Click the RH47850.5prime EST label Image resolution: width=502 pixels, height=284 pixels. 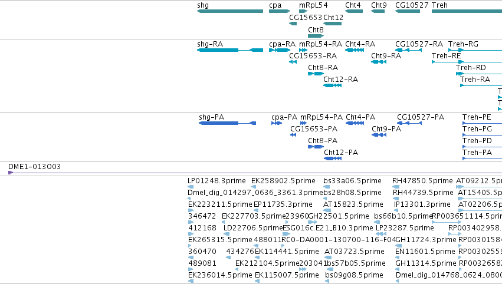(x=422, y=181)
